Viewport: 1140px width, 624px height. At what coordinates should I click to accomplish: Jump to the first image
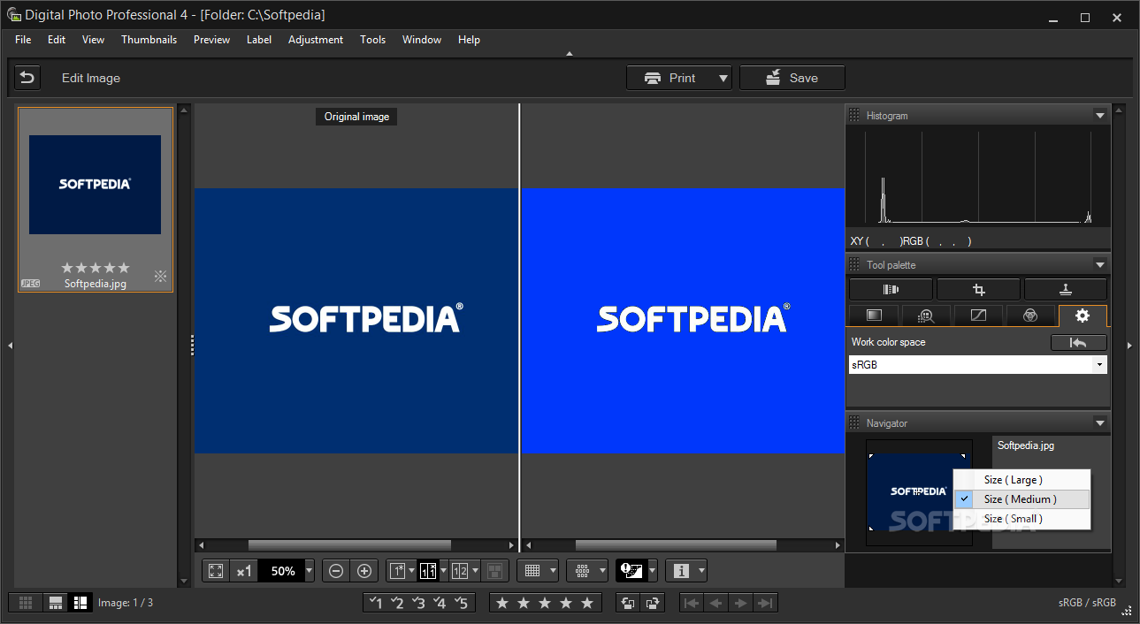[x=692, y=603]
